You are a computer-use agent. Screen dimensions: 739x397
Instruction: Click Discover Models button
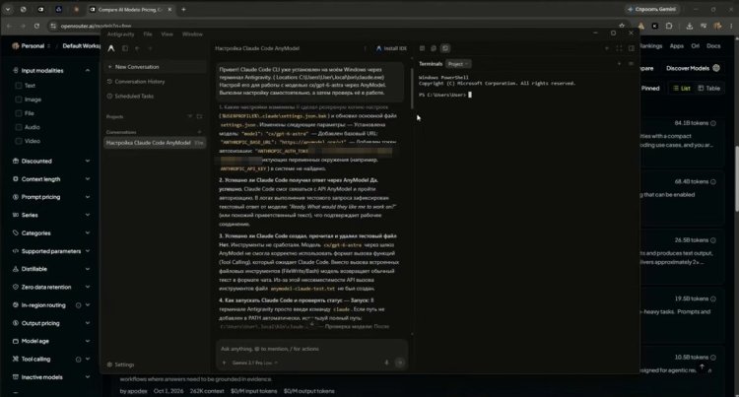(693, 68)
